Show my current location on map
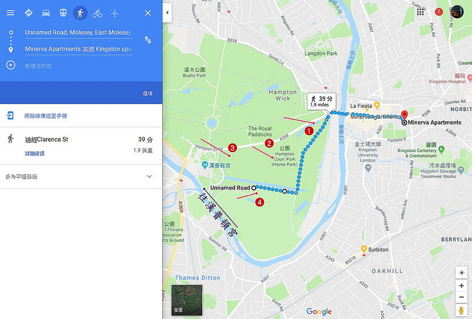This screenshot has width=472, height=319. (461, 272)
